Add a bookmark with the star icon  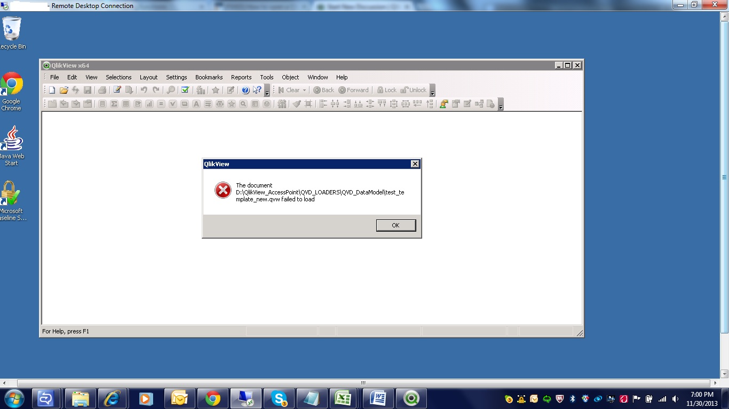coord(216,90)
